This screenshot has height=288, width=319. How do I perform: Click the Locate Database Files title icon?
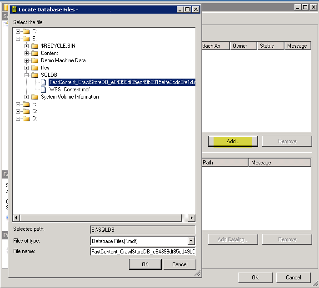(x=14, y=10)
